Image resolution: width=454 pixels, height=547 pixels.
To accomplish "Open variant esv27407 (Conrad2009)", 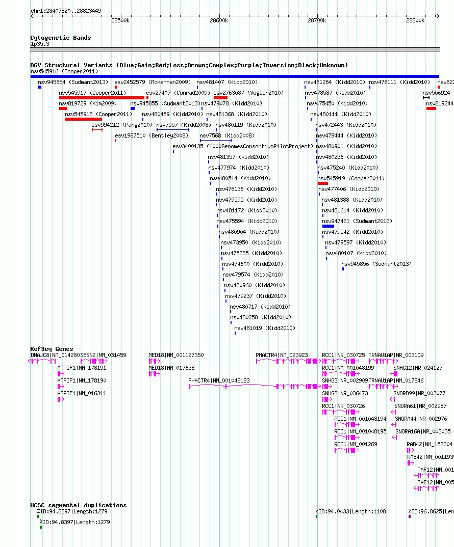I will coord(178,93).
